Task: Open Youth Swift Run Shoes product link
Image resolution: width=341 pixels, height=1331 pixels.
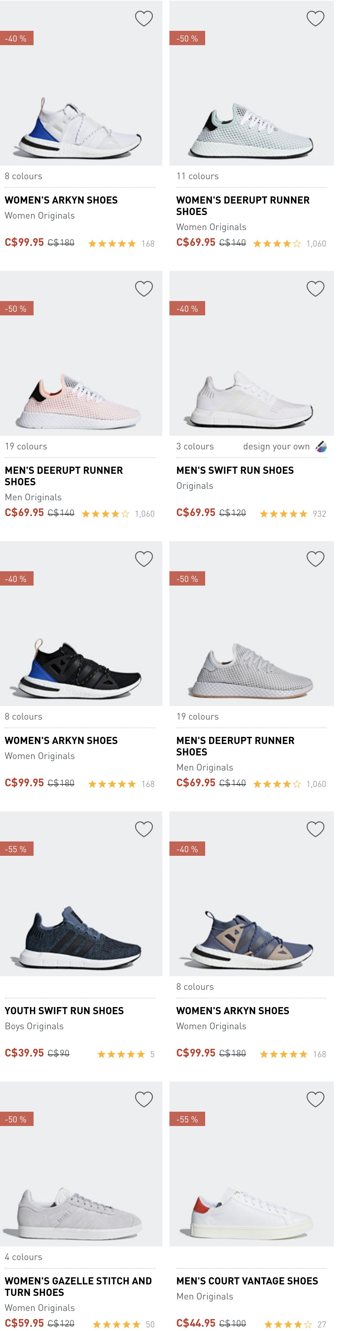Action: pos(64,1011)
